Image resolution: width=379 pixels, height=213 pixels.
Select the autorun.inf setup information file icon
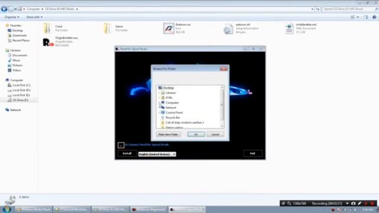tap(228, 29)
